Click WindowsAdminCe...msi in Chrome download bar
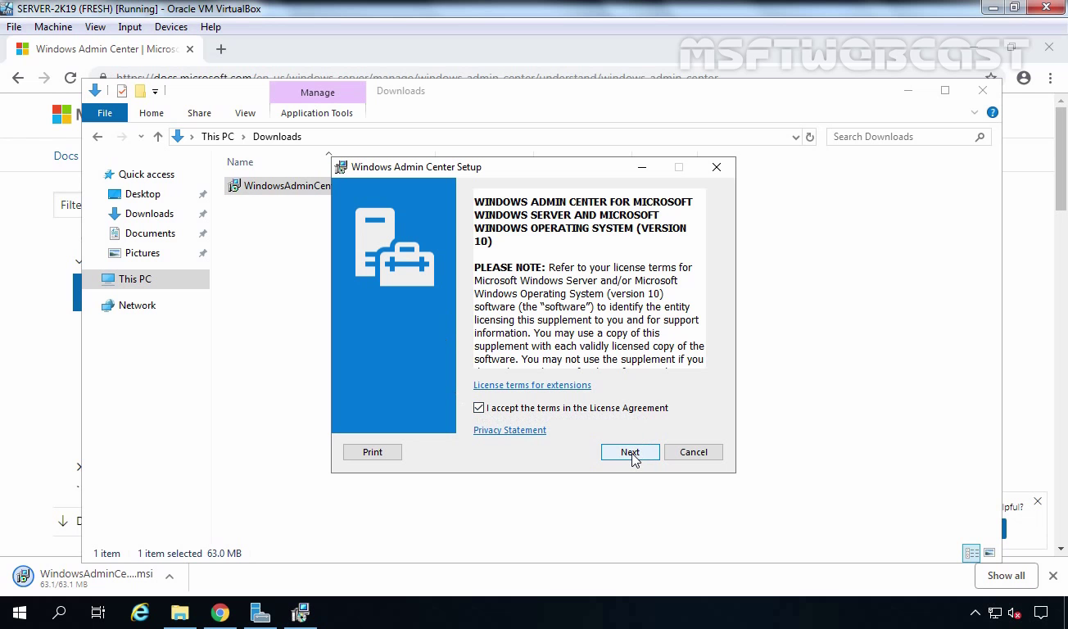 (84, 577)
